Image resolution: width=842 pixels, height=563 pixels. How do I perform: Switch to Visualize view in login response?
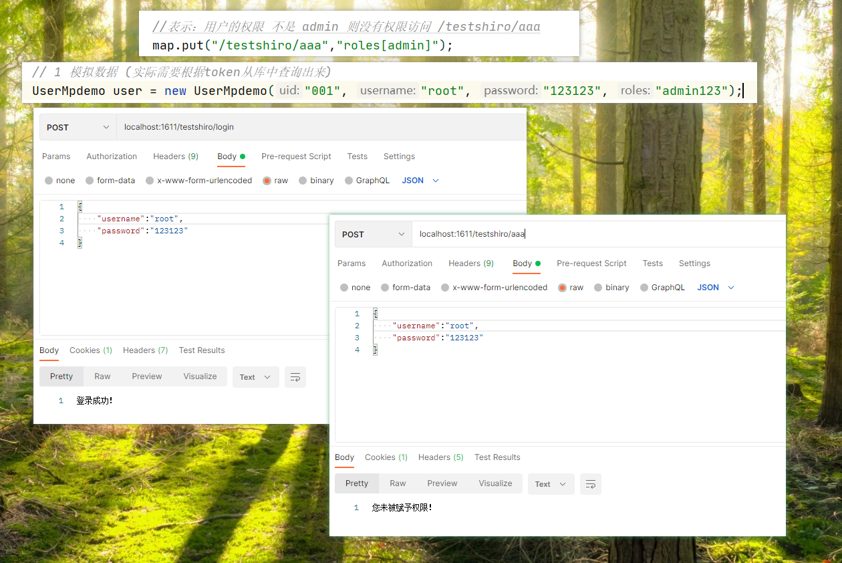click(200, 376)
